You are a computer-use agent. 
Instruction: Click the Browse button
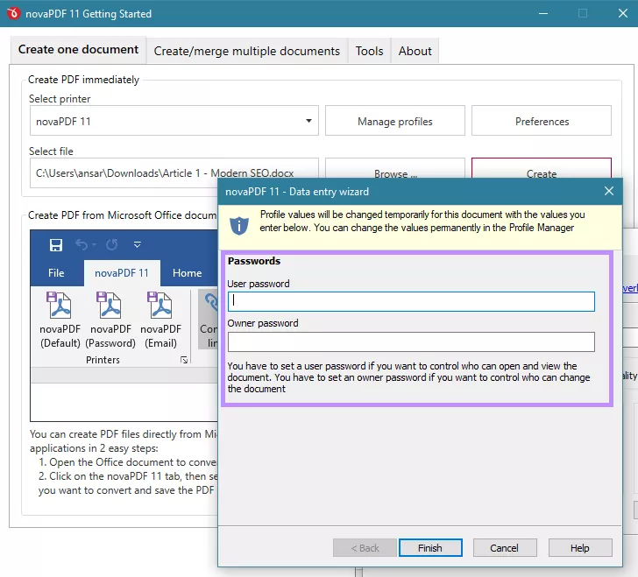[x=394, y=168]
